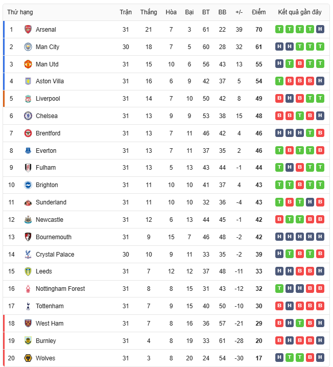Select the Wolves club logo
The height and width of the screenshot is (367, 333).
[x=28, y=358]
